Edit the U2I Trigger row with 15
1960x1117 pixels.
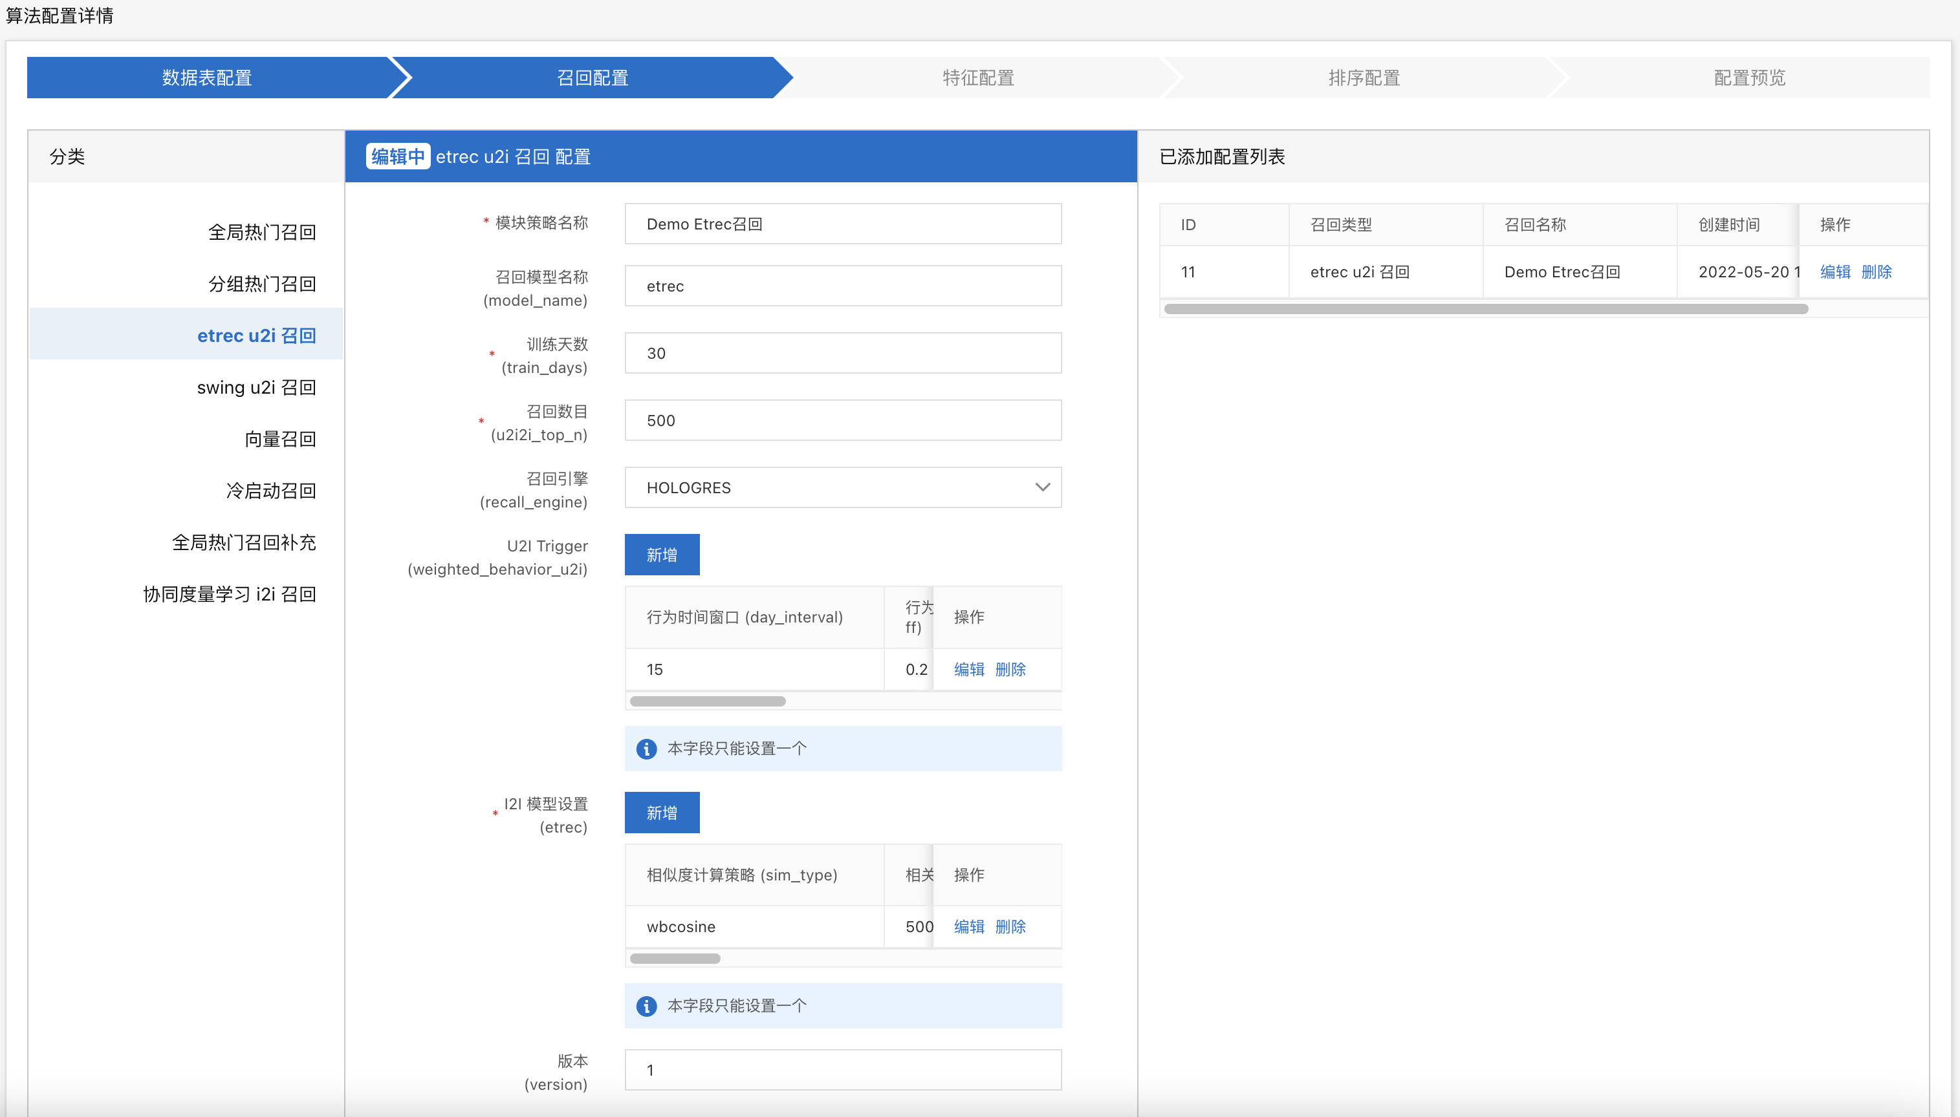[969, 669]
